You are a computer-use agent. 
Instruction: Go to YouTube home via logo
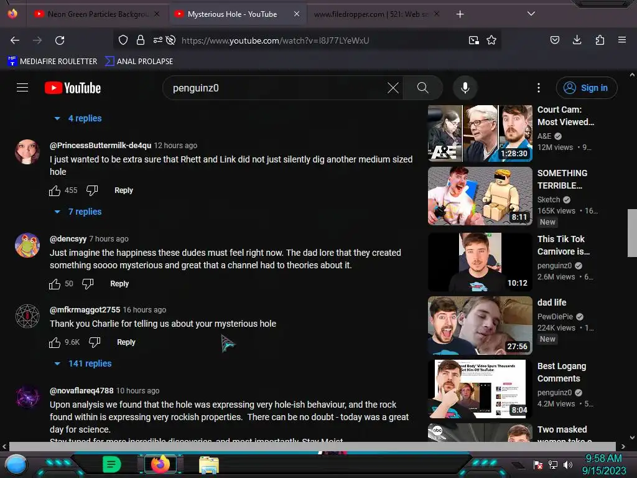click(73, 88)
